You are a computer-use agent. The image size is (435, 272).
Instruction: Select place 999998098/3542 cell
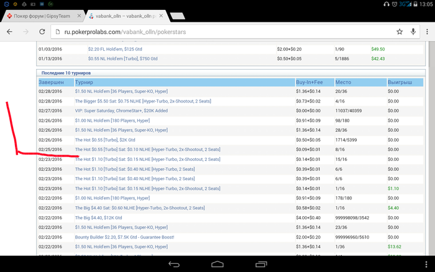352,218
